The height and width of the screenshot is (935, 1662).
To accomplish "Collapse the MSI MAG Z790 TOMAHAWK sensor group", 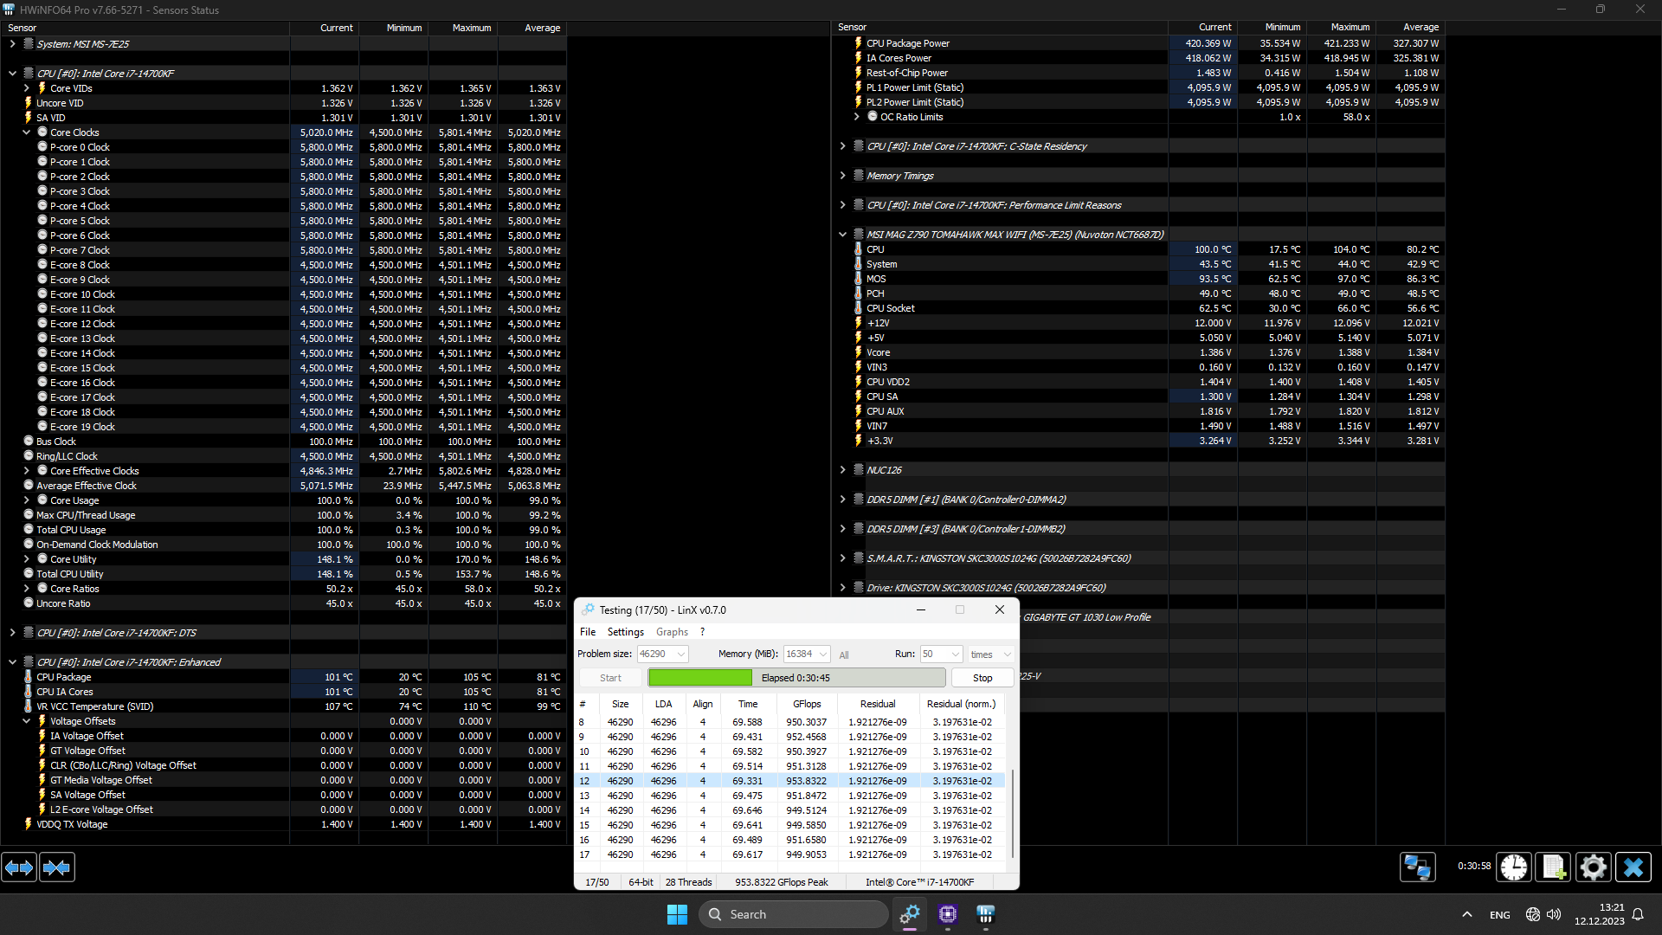I will point(842,235).
